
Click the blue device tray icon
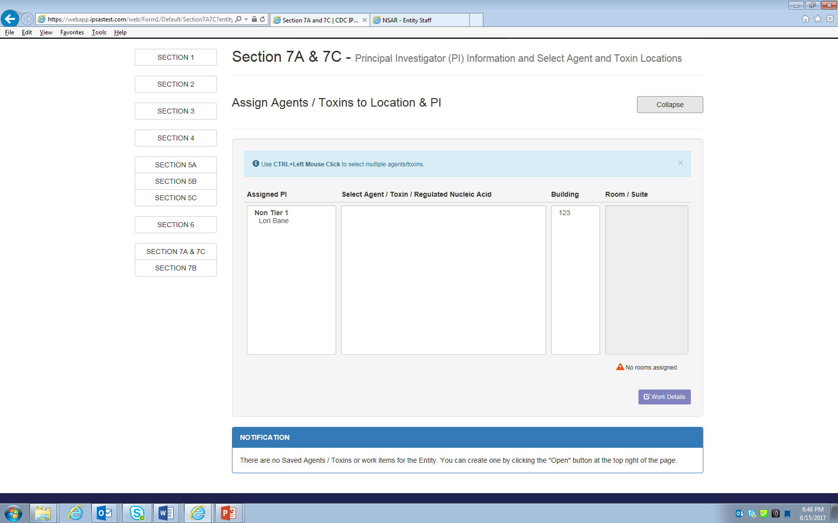click(x=788, y=514)
